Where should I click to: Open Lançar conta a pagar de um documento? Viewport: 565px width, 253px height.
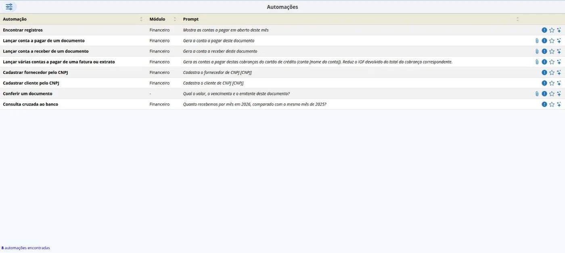(44, 41)
